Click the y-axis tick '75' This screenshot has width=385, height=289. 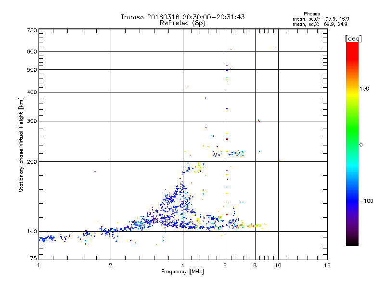(34, 258)
